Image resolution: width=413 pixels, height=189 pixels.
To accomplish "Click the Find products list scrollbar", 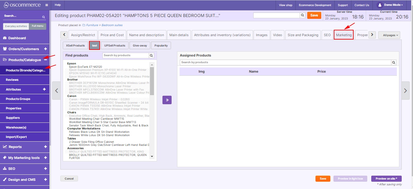I will [x=152, y=81].
